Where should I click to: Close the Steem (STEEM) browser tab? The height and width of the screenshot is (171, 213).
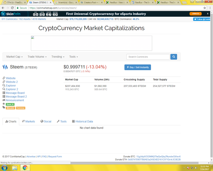click(x=50, y=2)
